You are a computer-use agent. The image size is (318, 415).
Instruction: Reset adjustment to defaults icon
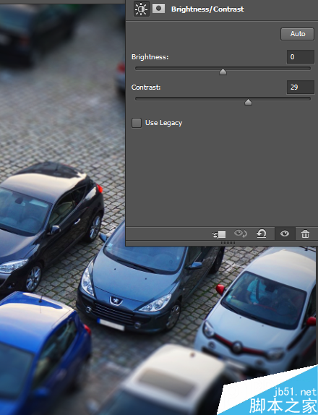click(262, 234)
